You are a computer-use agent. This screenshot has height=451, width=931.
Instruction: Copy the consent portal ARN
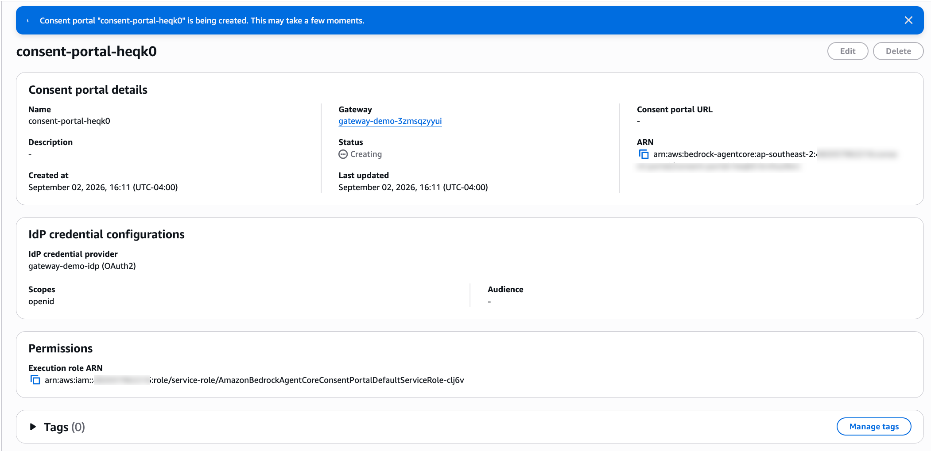(644, 154)
